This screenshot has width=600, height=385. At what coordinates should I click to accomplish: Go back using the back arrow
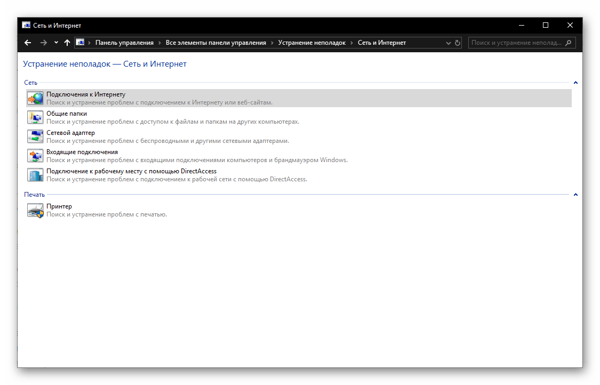pyautogui.click(x=28, y=43)
